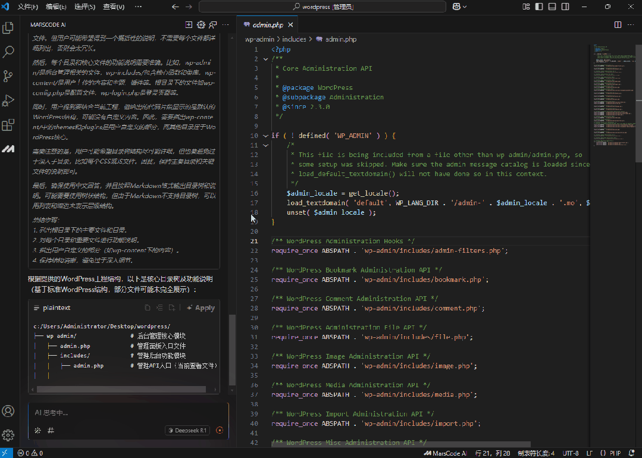Open errors and warnings count in status bar
The height and width of the screenshot is (458, 642).
30,453
